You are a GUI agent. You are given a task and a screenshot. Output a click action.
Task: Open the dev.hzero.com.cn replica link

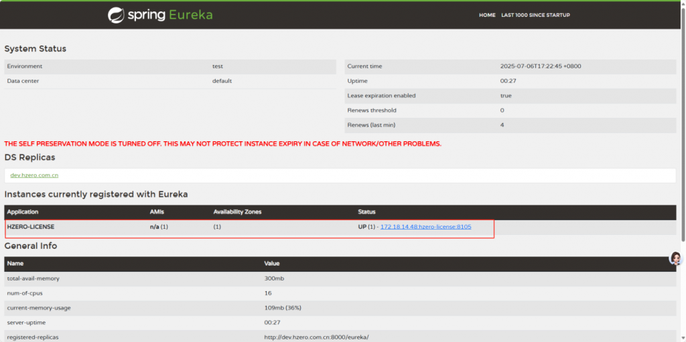(34, 175)
